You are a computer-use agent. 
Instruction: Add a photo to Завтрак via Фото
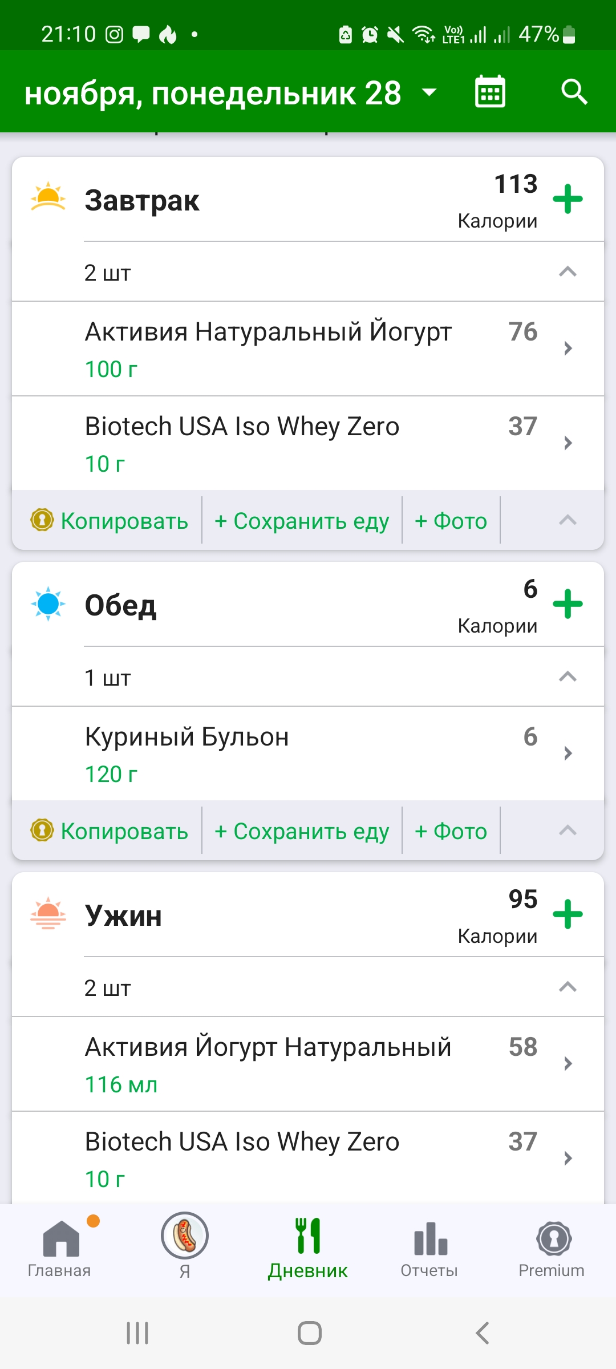point(451,521)
